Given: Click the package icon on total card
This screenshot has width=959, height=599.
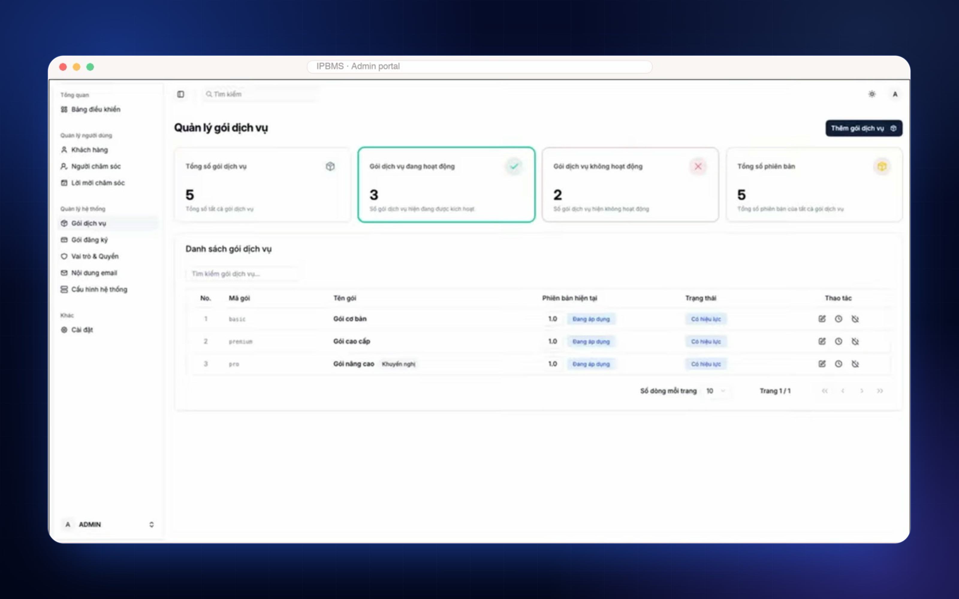Looking at the screenshot, I should (330, 167).
